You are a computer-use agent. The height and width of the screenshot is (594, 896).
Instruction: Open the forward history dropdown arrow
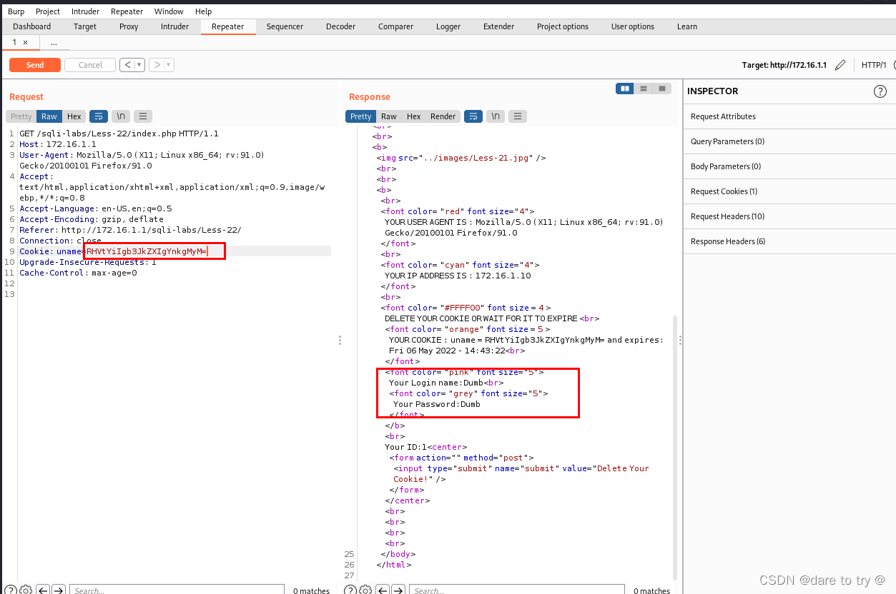point(169,65)
